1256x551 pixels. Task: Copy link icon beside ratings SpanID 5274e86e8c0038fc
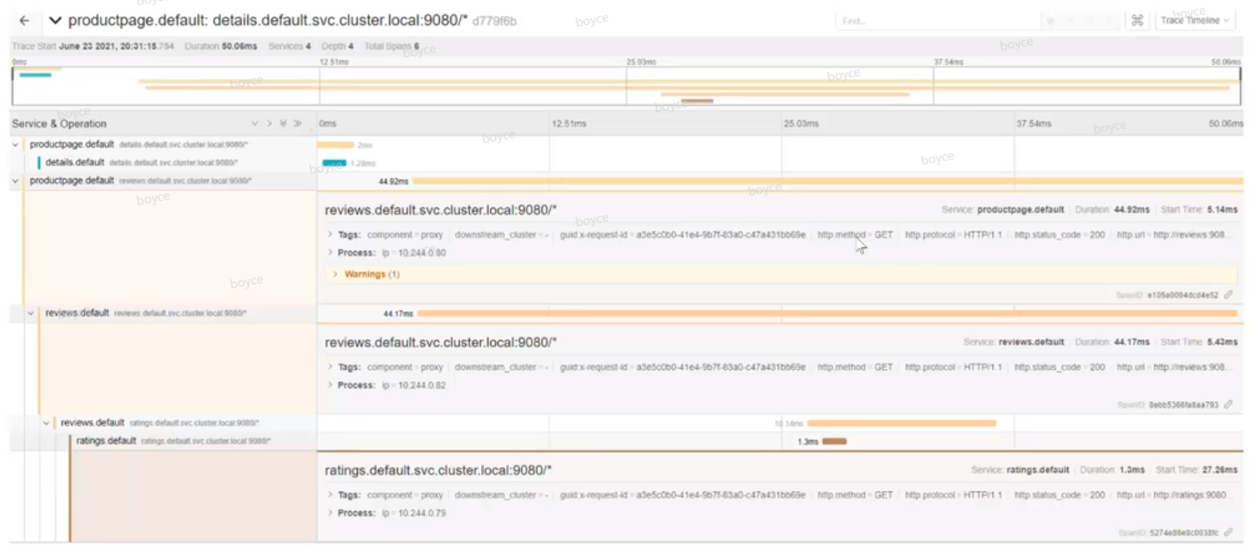coord(1229,533)
